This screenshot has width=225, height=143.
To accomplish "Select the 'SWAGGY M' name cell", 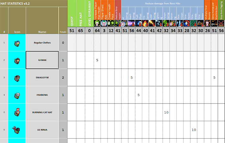I will tap(42, 78).
